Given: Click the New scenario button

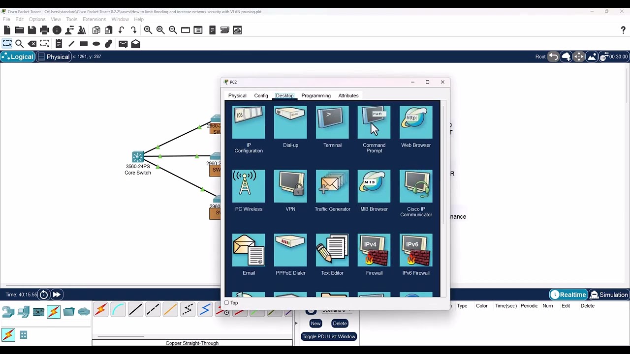Looking at the screenshot, I should [315, 324].
